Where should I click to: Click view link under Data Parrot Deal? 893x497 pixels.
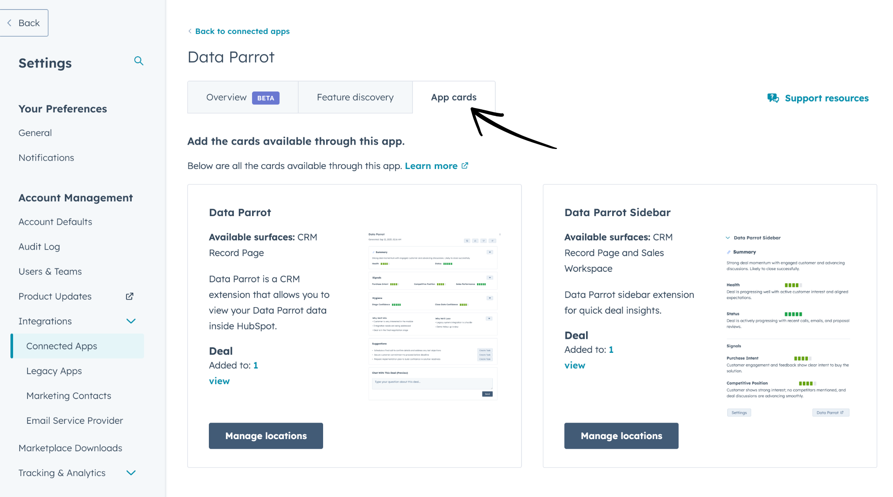click(219, 381)
